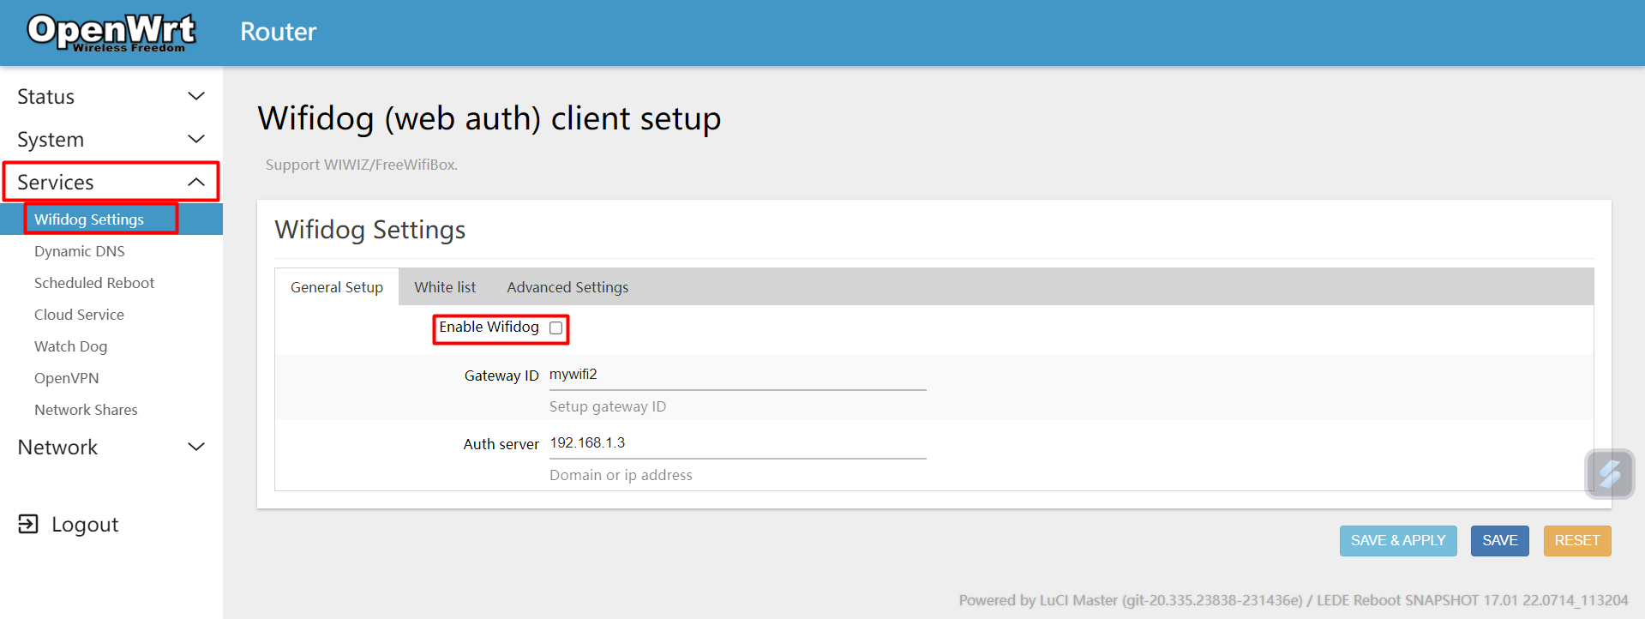Viewport: 1645px width, 619px height.
Task: Click the Powered by LuCI Master footer link
Action: (x=1130, y=600)
